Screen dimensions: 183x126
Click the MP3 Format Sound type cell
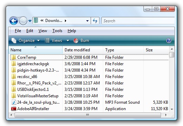pyautogui.click(x=122, y=102)
